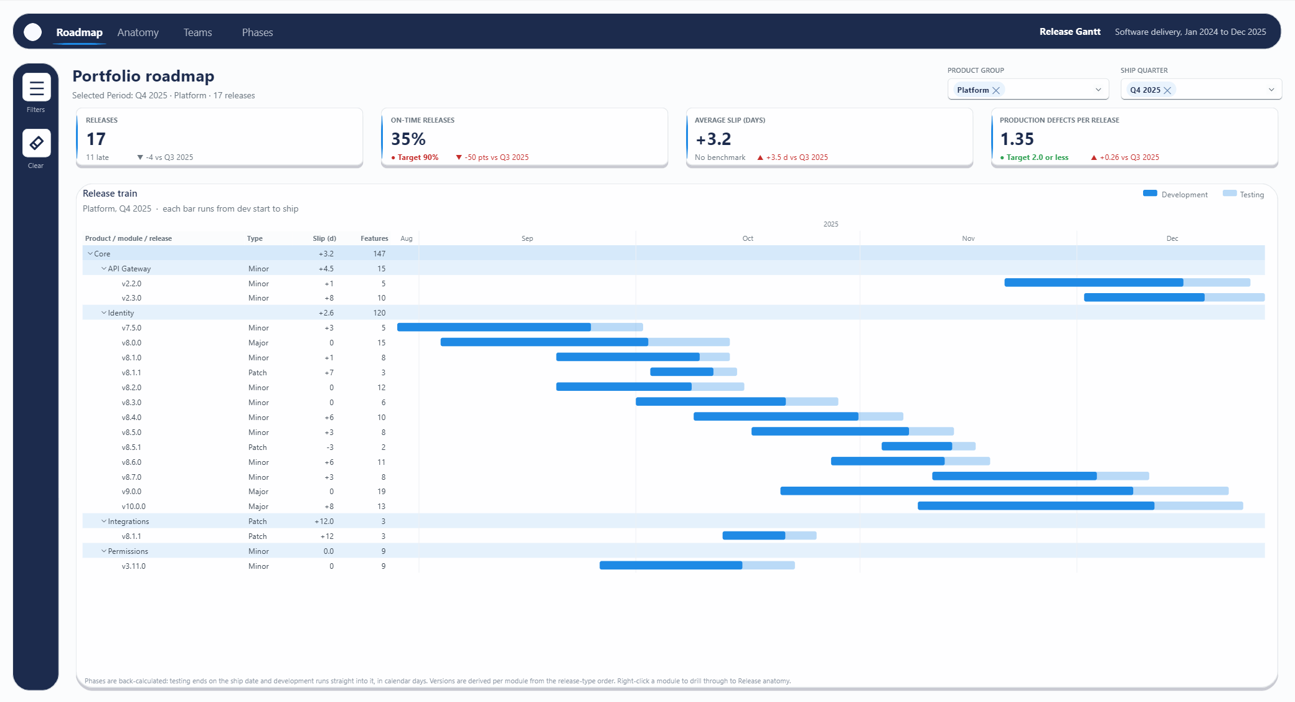Click the v2.3.0 development bar
This screenshot has width=1295, height=702.
click(x=1144, y=297)
